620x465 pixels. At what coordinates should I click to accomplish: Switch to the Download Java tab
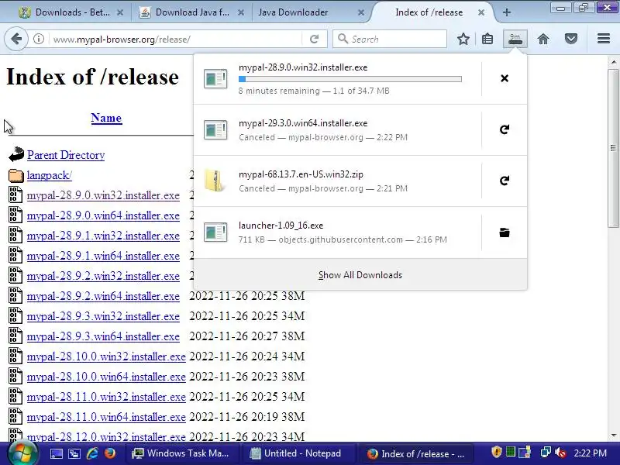coord(191,12)
